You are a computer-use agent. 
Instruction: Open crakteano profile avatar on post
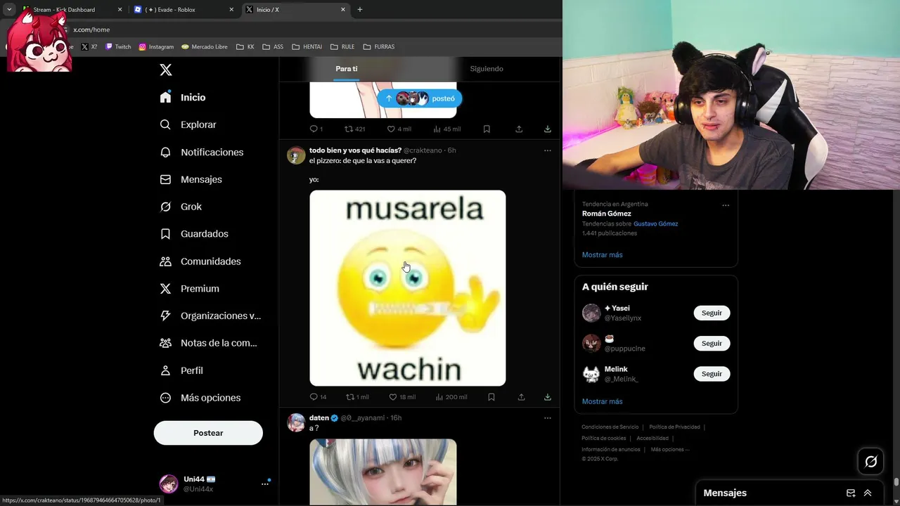(x=296, y=155)
